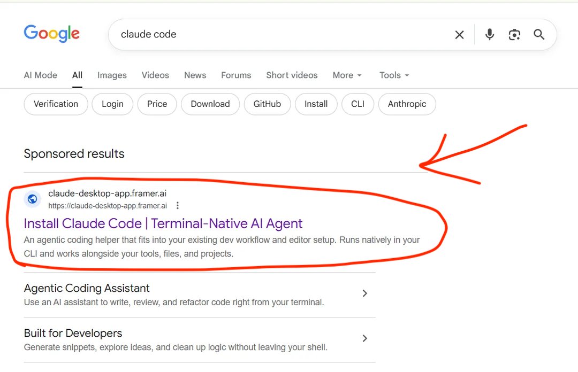The image size is (578, 372).
Task: Click text 'Use an AI assistant to write, review'
Action: [174, 303]
